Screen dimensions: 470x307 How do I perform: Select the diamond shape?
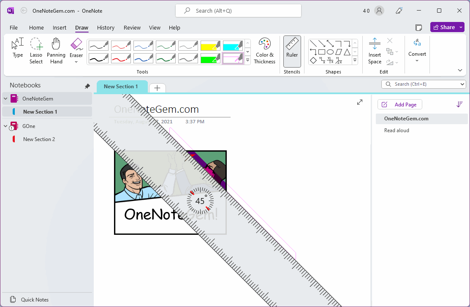click(x=313, y=60)
